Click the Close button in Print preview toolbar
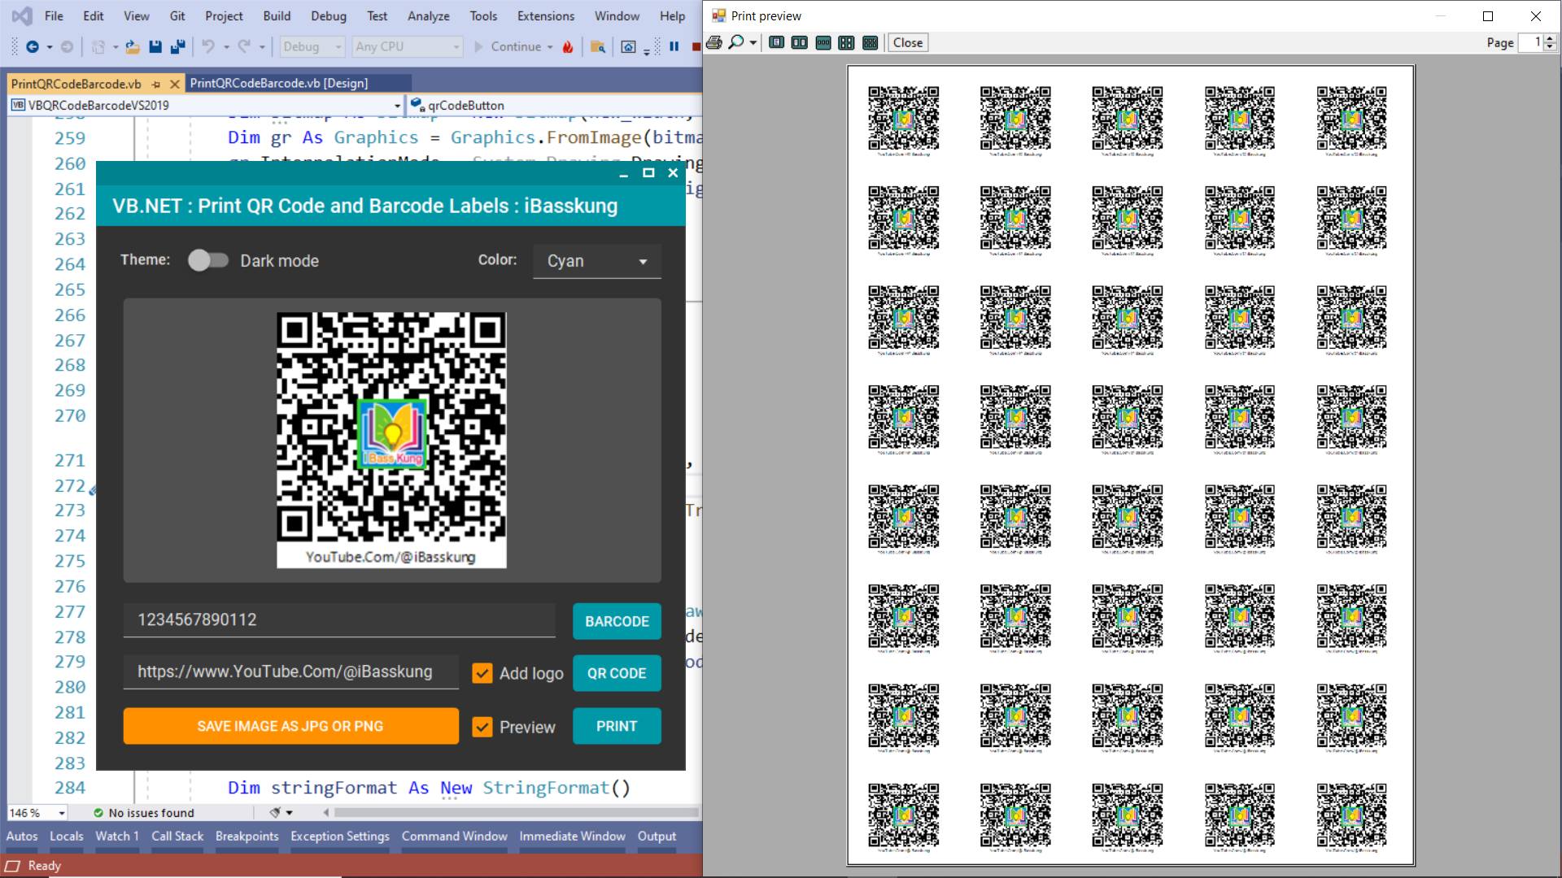The height and width of the screenshot is (878, 1562). pyautogui.click(x=907, y=42)
